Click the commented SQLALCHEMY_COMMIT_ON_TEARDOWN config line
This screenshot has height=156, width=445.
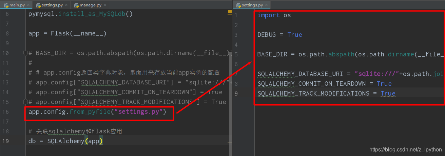[125, 92]
